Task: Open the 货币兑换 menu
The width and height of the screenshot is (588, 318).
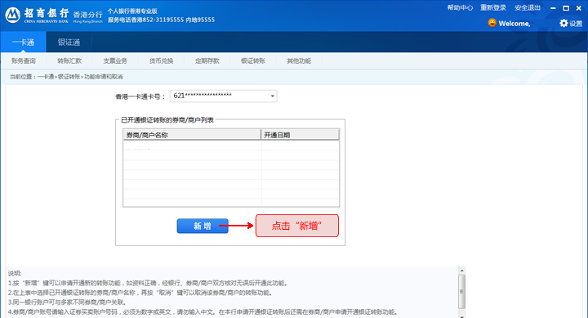Action: (161, 60)
